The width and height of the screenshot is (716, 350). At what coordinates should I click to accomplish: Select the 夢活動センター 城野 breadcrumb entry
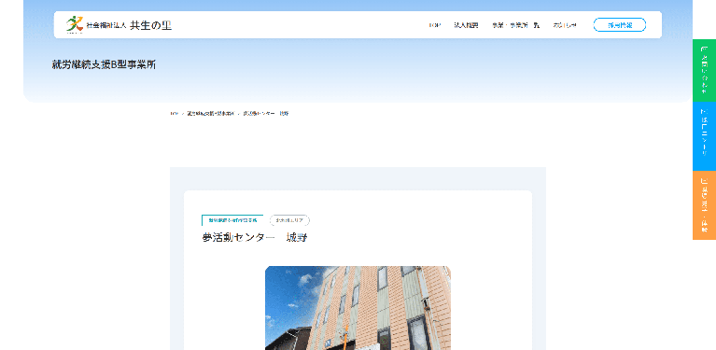(x=266, y=113)
